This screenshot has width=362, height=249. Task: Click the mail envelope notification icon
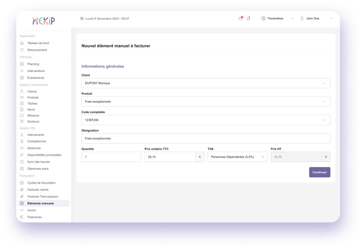click(x=240, y=18)
